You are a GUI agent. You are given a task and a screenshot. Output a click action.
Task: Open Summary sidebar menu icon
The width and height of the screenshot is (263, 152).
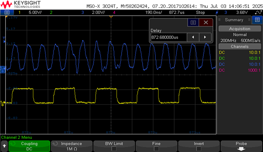pos(257,20)
